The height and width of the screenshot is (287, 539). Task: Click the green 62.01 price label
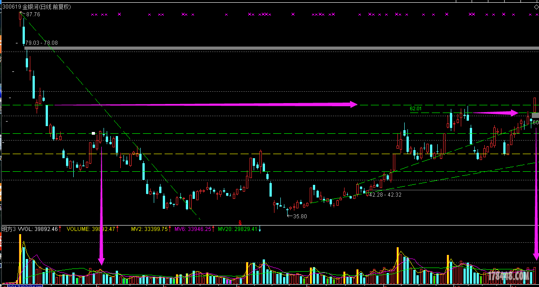(416, 108)
